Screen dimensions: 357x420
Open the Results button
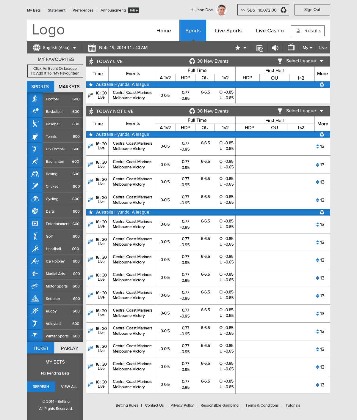pos(308,31)
